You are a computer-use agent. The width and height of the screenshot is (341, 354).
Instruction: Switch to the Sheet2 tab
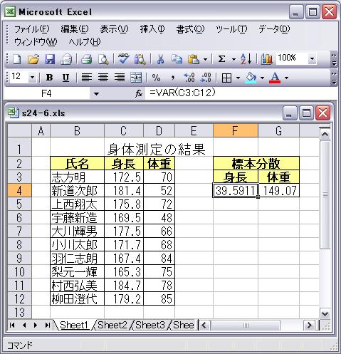(112, 325)
